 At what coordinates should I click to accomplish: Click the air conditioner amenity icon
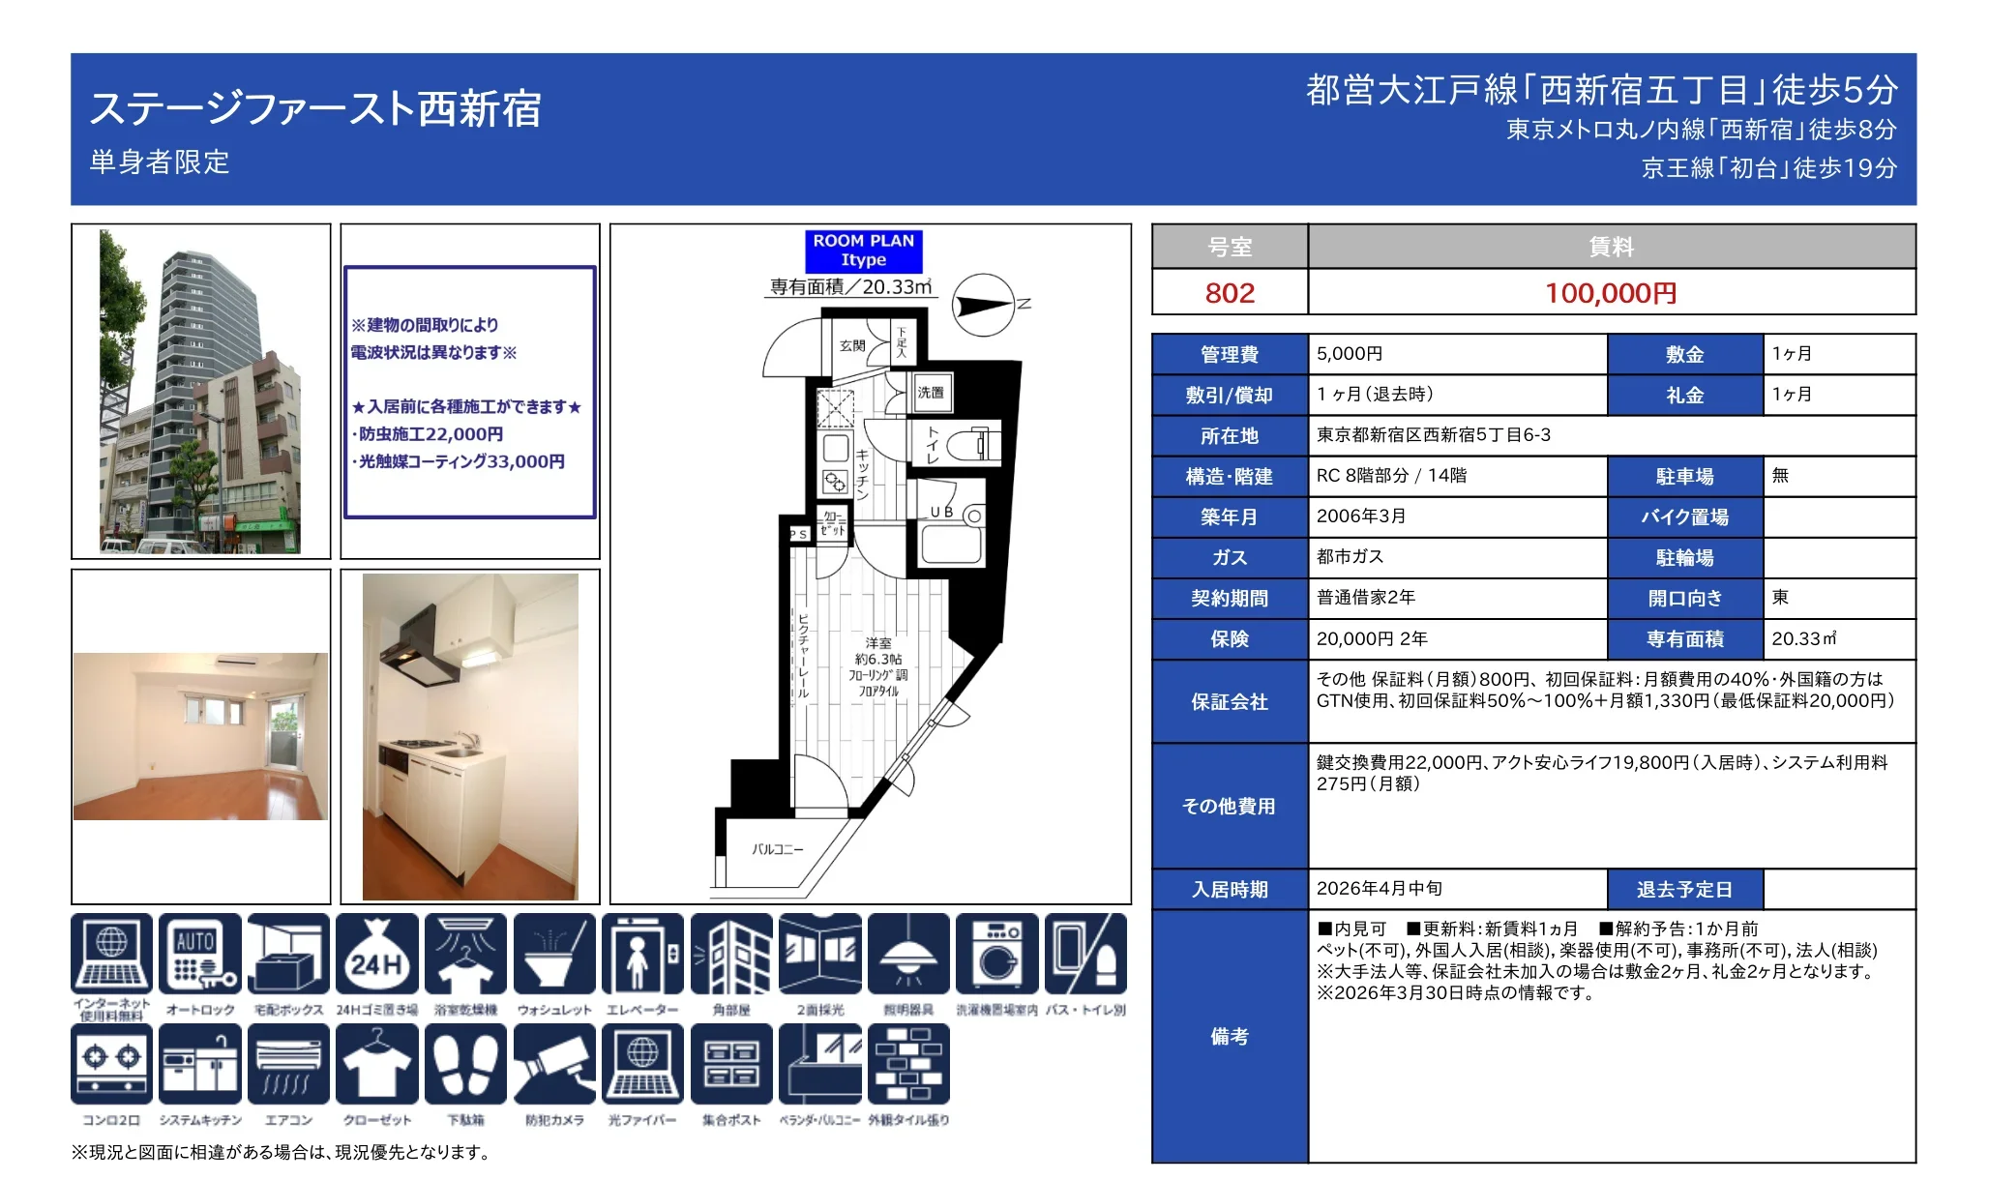pyautogui.click(x=288, y=1064)
